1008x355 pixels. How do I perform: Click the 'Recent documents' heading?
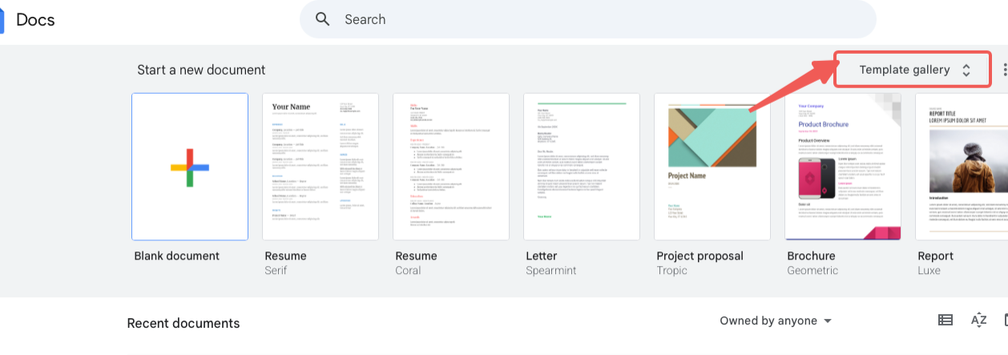[183, 324]
